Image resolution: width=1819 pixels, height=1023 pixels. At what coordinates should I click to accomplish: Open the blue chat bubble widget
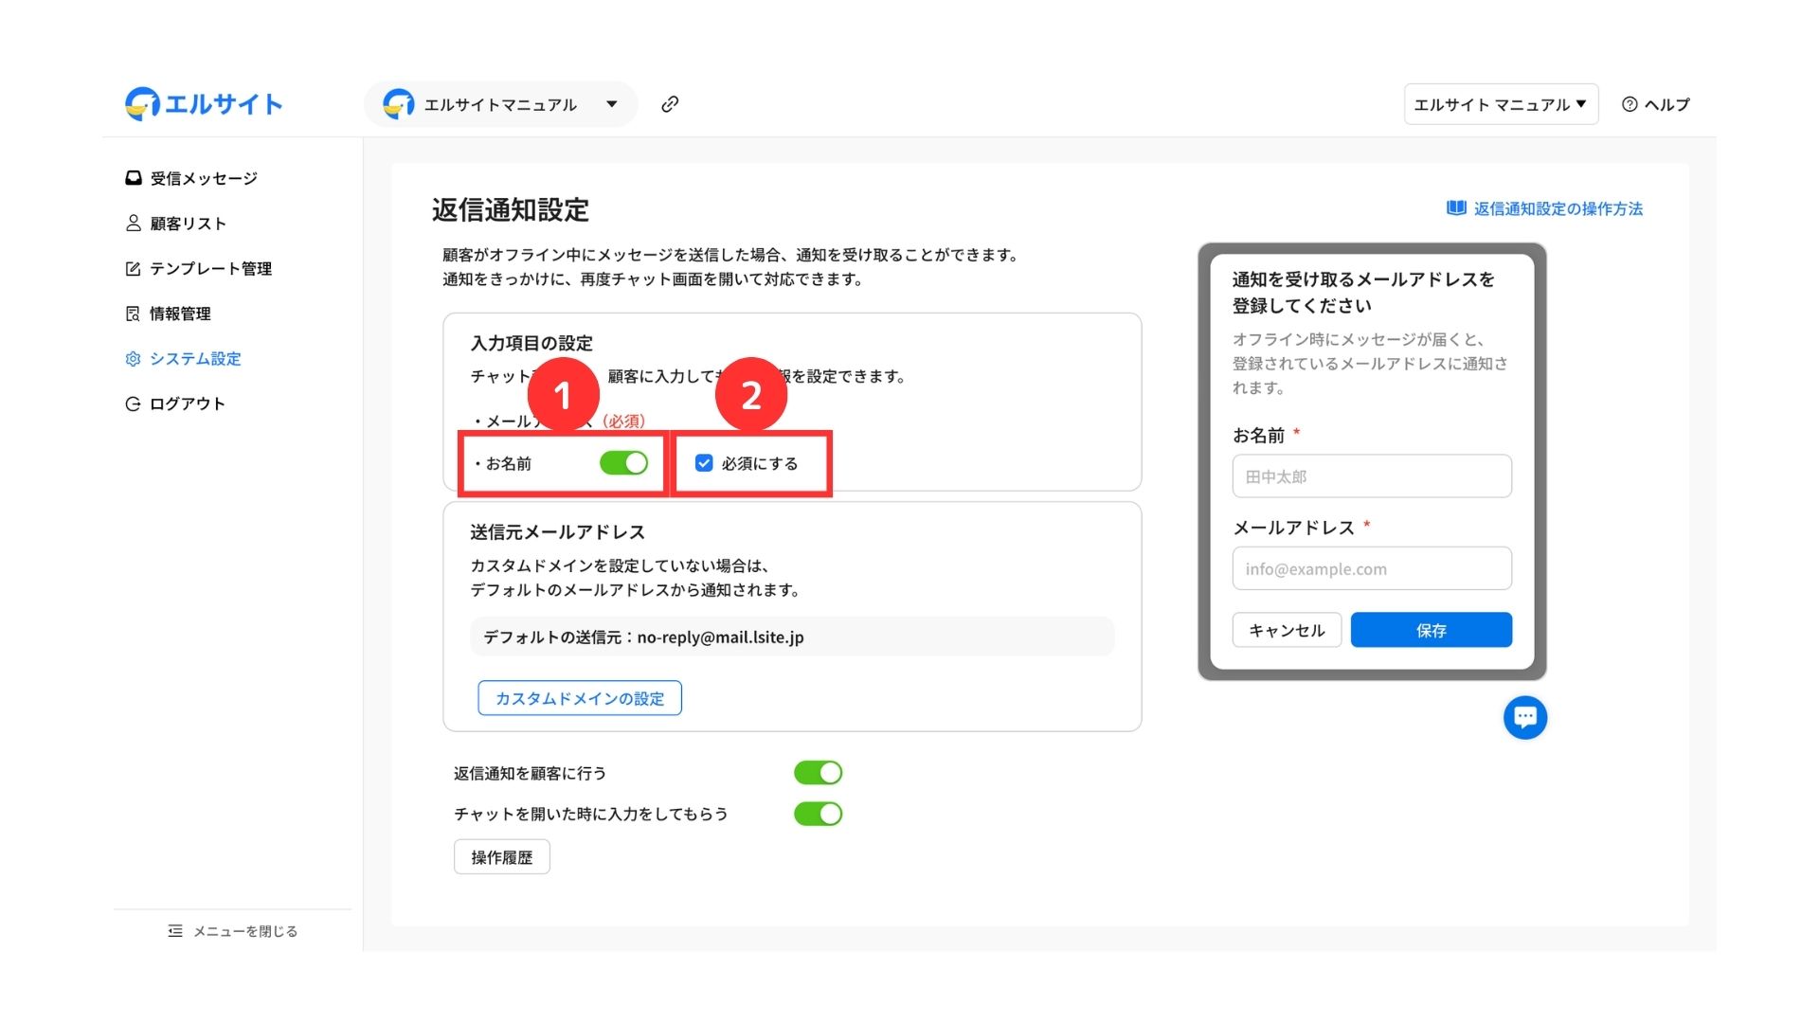(x=1524, y=717)
